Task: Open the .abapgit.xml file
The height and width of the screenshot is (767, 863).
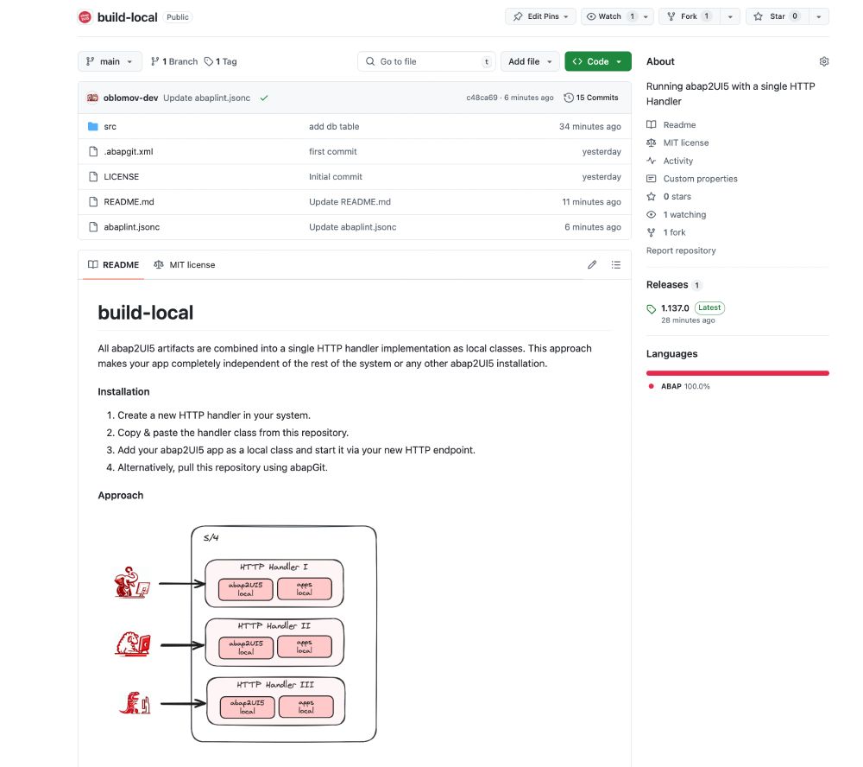Action: pos(129,151)
